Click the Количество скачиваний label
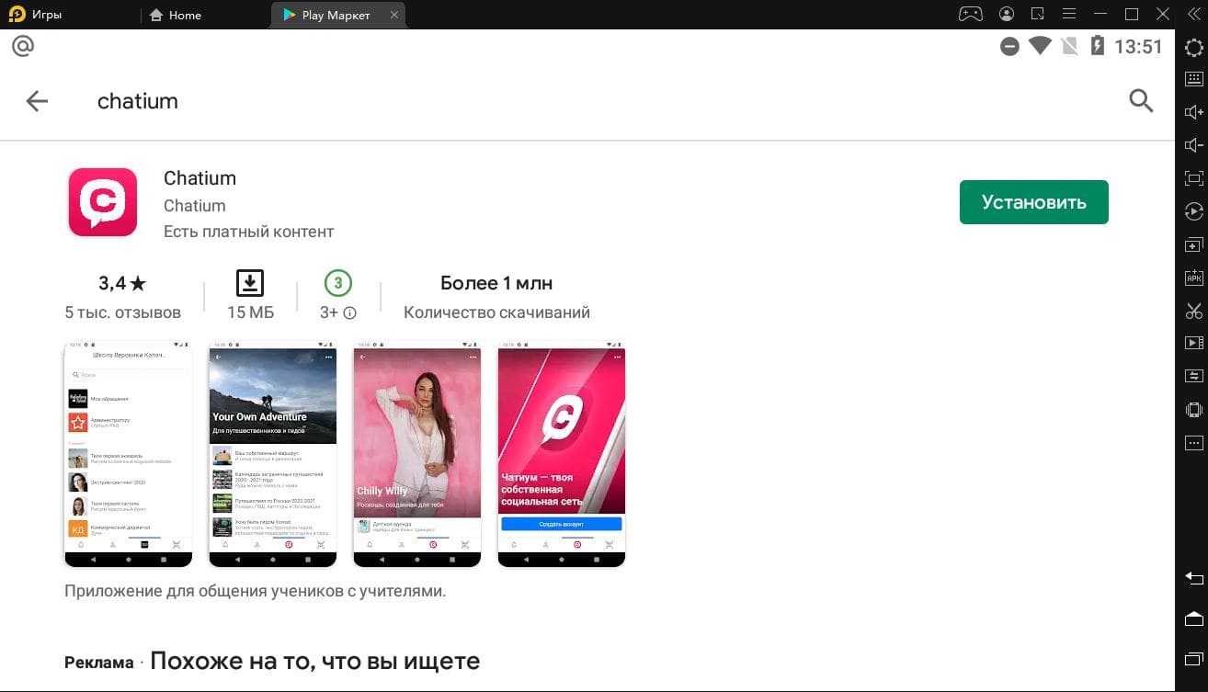The width and height of the screenshot is (1208, 692). [496, 312]
